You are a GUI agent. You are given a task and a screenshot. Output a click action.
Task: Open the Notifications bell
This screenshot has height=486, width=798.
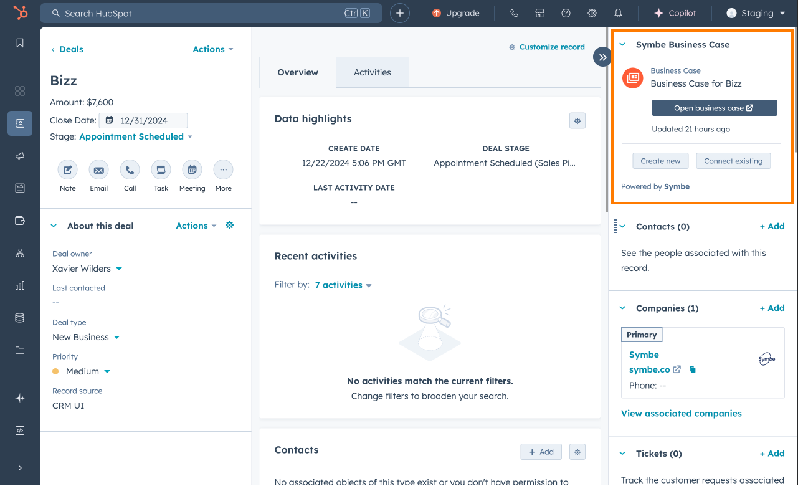point(618,13)
